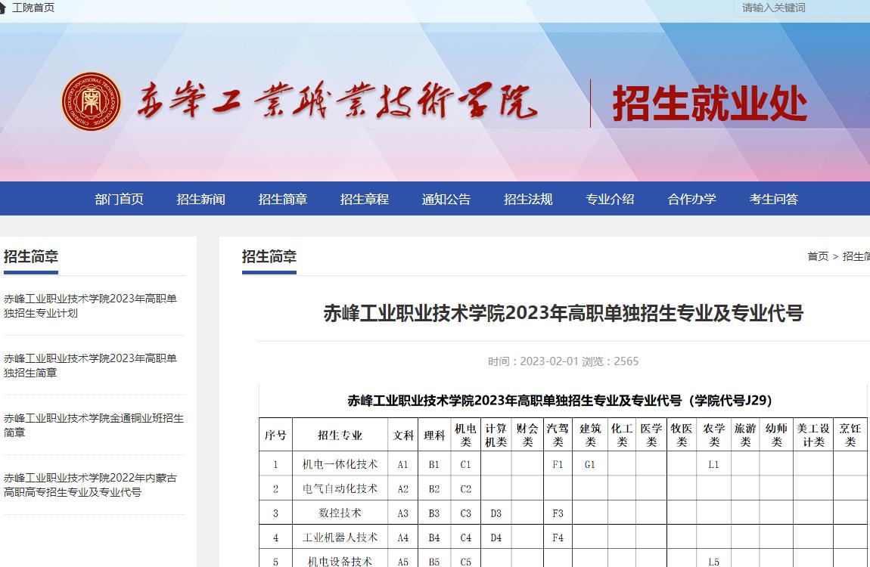This screenshot has width=870, height=567.
Task: Click the 美工设计类 column header
Action: tap(813, 435)
